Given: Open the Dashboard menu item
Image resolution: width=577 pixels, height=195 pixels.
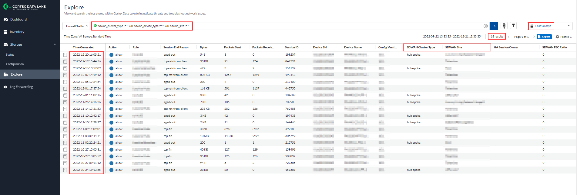Looking at the screenshot, I should click(18, 19).
